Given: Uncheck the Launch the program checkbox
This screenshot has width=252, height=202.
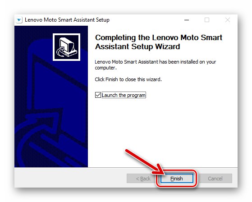Looking at the screenshot, I should point(98,95).
